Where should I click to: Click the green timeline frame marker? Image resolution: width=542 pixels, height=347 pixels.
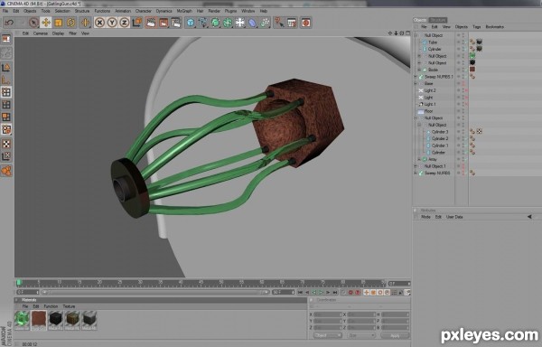click(19, 283)
